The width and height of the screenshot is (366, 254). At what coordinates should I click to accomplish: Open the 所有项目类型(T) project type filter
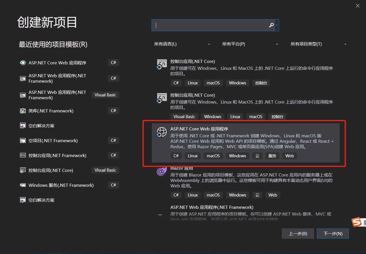click(x=319, y=44)
